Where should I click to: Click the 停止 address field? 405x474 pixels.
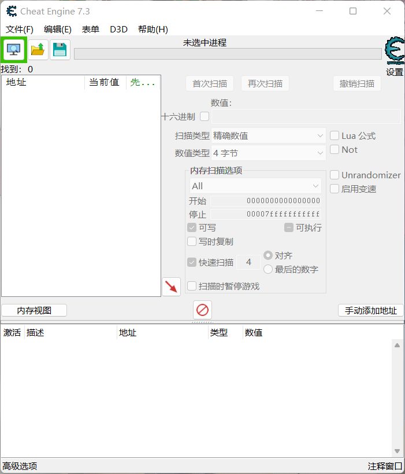coord(266,214)
